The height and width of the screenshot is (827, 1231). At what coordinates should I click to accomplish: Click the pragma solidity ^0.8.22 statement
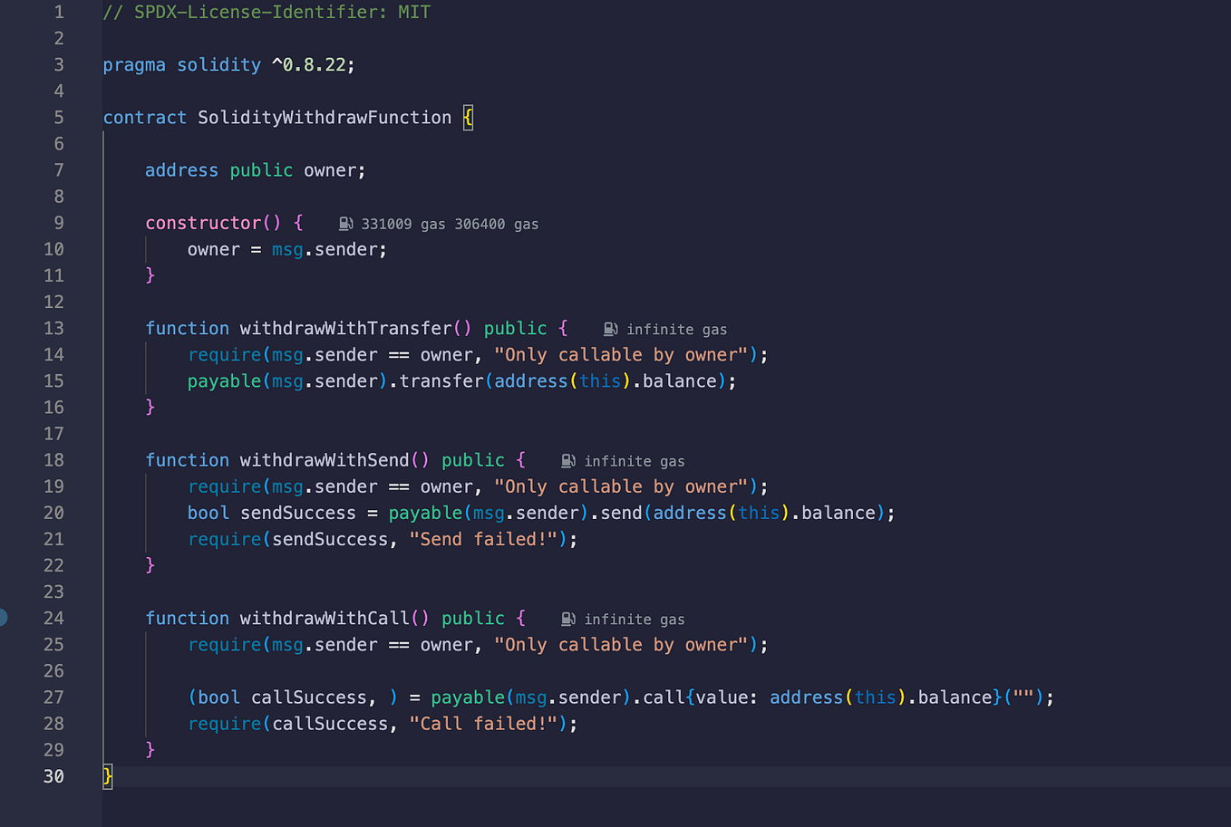[227, 64]
